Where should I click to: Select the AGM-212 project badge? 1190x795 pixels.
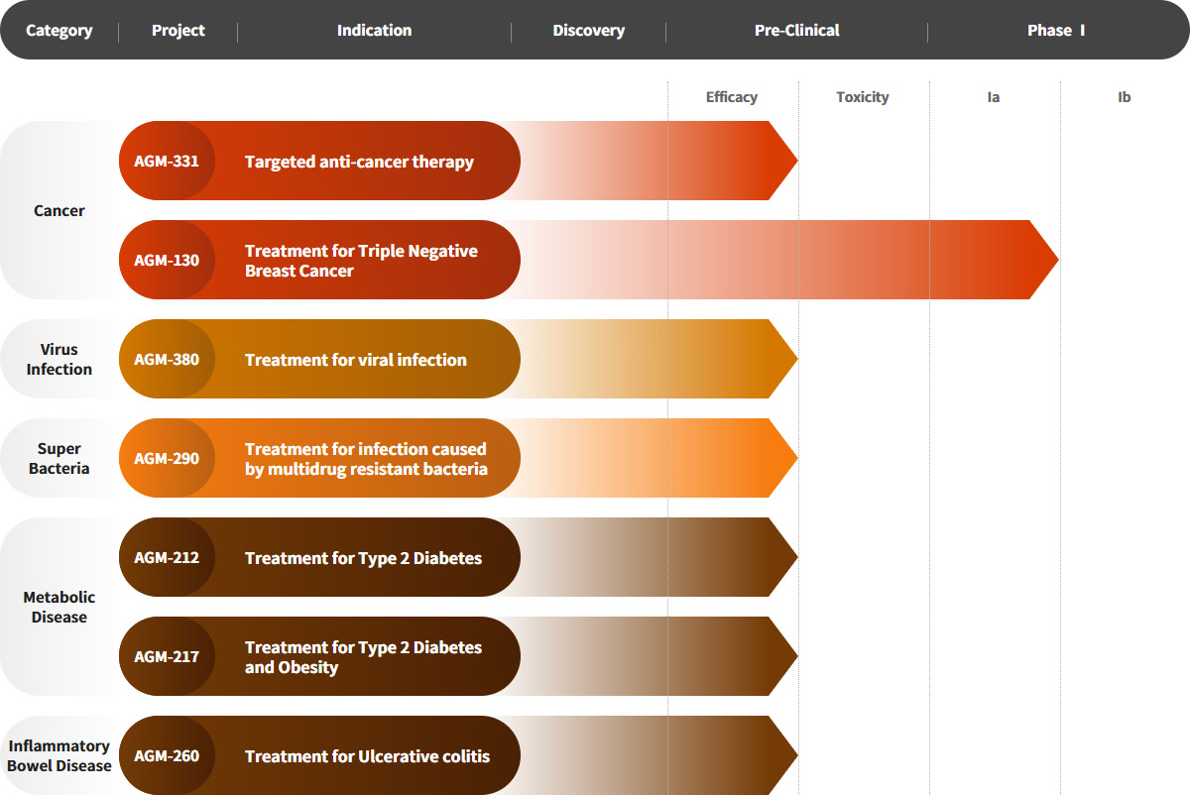[167, 558]
